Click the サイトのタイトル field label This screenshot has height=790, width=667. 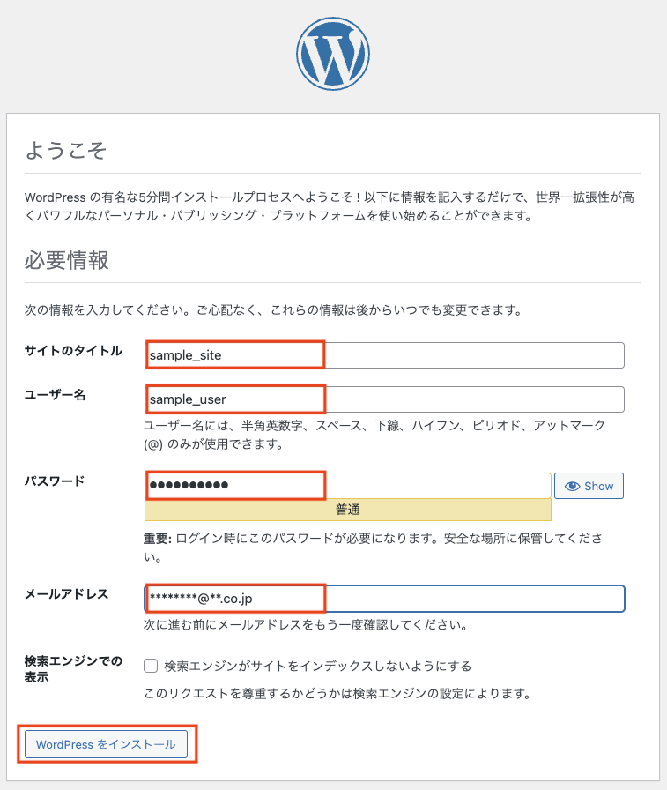pos(73,351)
